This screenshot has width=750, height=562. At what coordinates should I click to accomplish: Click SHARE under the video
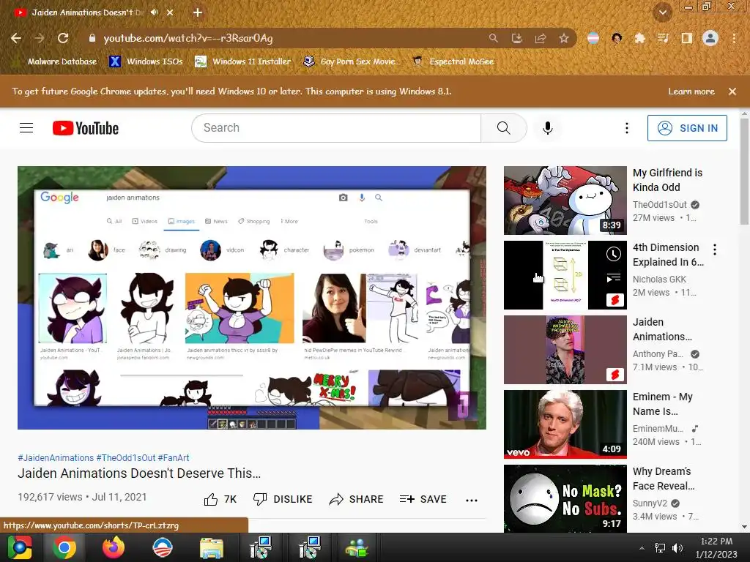[x=357, y=499]
